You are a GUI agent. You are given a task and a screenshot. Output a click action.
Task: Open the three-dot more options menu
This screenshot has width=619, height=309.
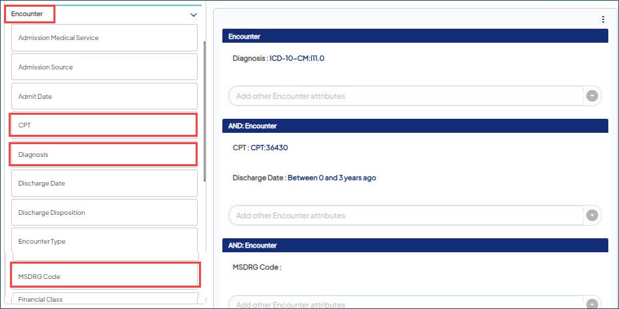point(603,19)
